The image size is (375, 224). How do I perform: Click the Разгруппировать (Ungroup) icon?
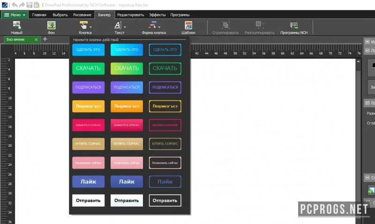pyautogui.click(x=260, y=25)
